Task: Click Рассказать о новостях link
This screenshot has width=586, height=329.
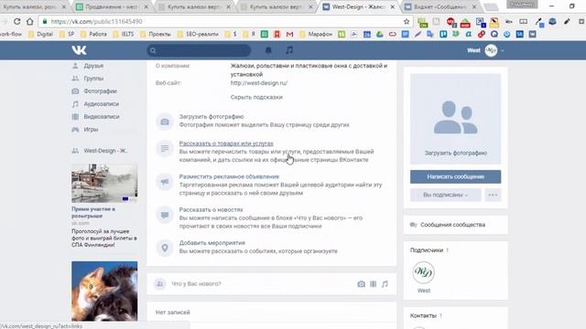Action: click(211, 209)
